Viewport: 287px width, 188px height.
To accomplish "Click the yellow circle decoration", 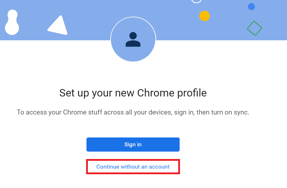I will coord(204,16).
